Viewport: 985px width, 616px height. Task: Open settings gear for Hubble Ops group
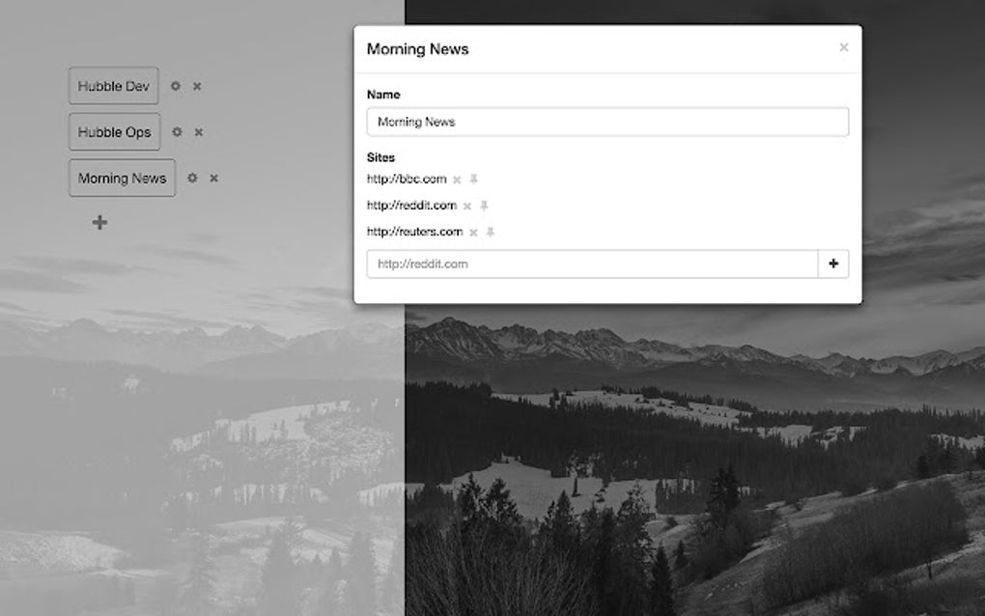coord(176,132)
